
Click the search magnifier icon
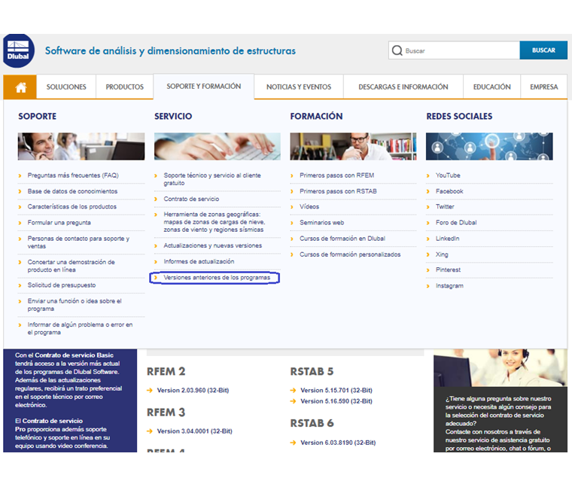[397, 50]
